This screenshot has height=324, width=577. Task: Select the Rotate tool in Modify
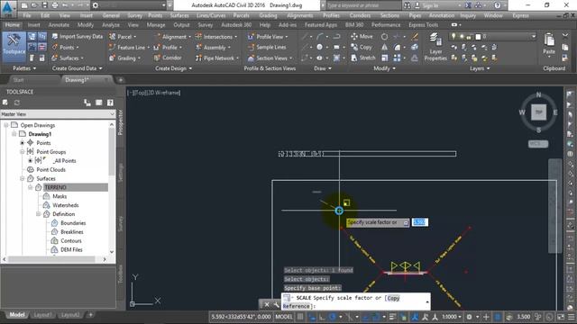pos(384,37)
